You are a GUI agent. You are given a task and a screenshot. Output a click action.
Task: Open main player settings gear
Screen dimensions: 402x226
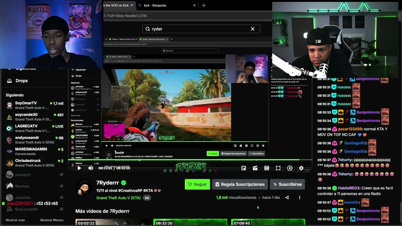(301, 168)
